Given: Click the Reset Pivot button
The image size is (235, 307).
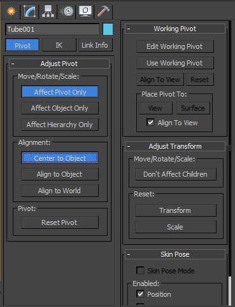Looking at the screenshot, I should click(x=60, y=222).
